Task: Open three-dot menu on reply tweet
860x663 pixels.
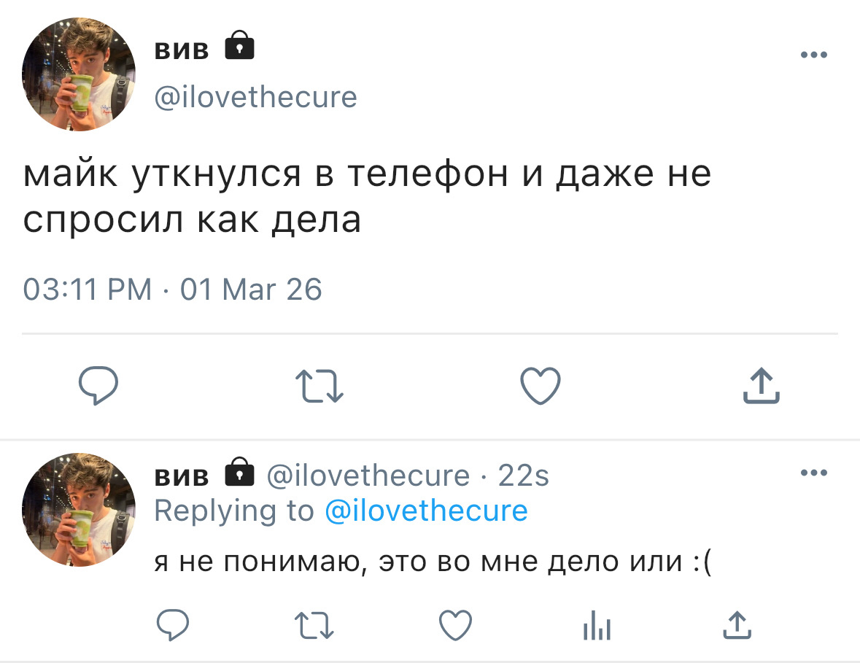Action: tap(814, 472)
